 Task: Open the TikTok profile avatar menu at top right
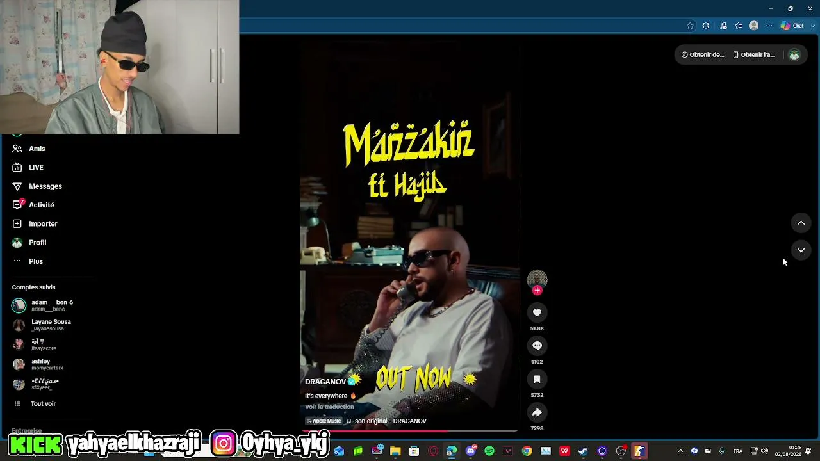[794, 55]
